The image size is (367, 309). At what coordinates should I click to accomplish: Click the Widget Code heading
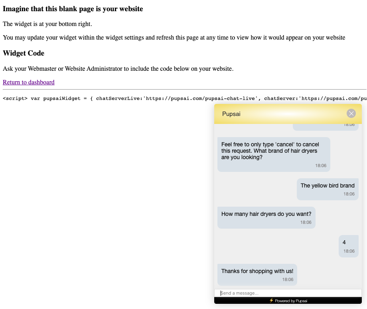(24, 53)
